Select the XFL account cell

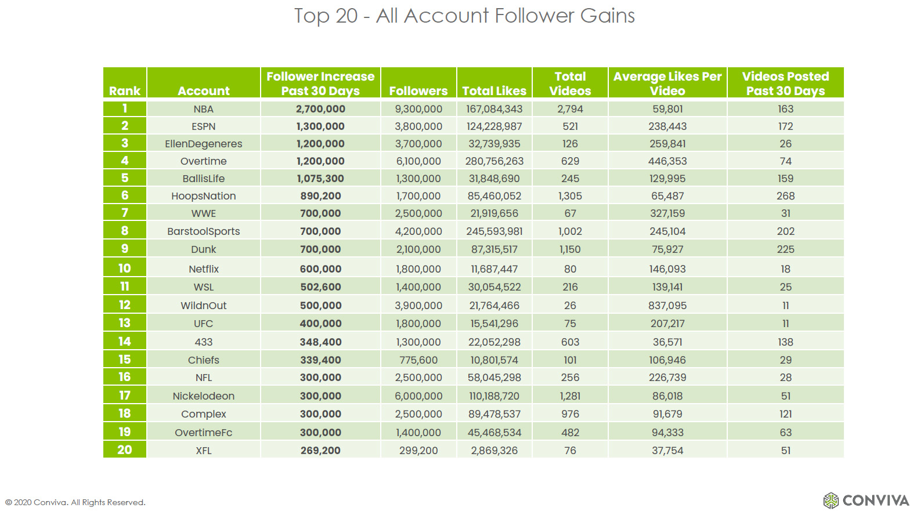pyautogui.click(x=204, y=451)
